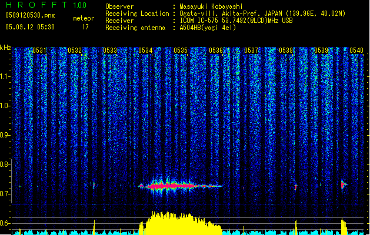Click the 0538 time marker

(286, 51)
